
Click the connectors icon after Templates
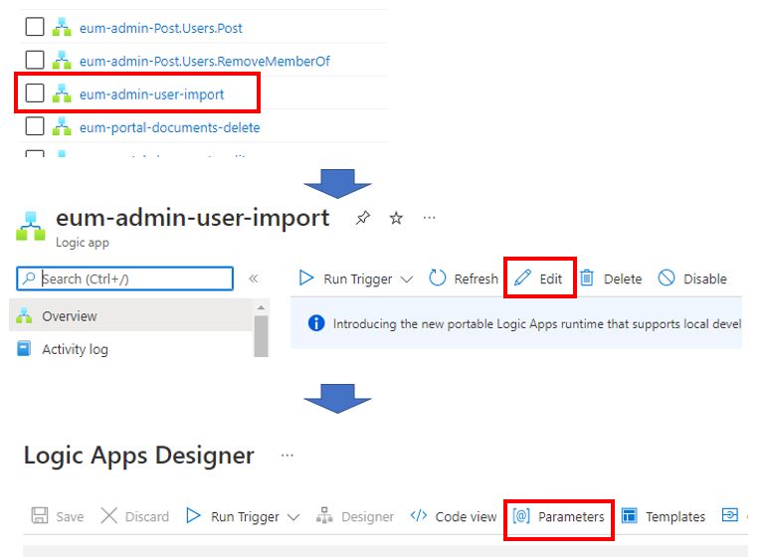click(x=730, y=515)
